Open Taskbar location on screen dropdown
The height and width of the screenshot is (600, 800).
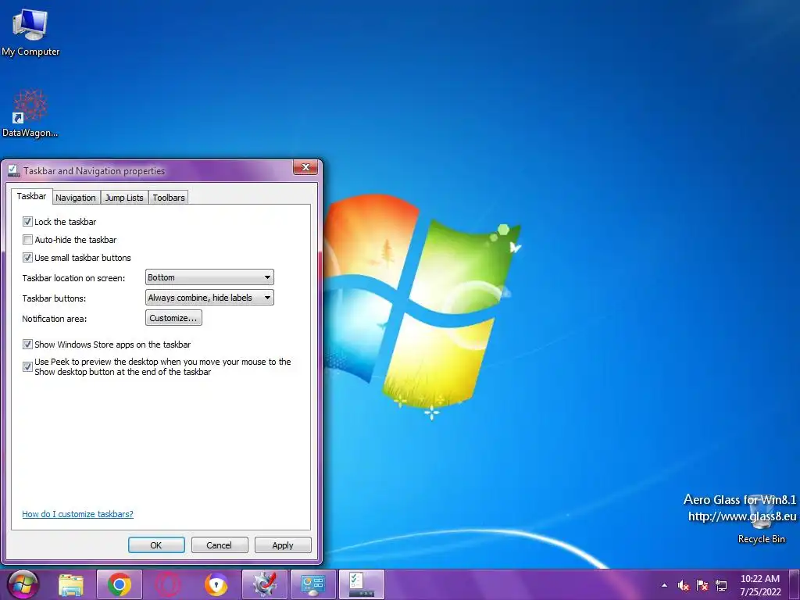pos(209,277)
